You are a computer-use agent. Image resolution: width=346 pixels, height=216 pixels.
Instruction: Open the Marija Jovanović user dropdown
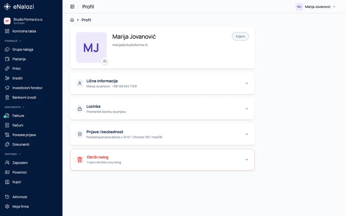pos(316,6)
